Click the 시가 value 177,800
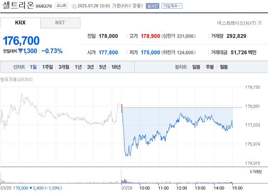268x193 pixels. pos(108,52)
